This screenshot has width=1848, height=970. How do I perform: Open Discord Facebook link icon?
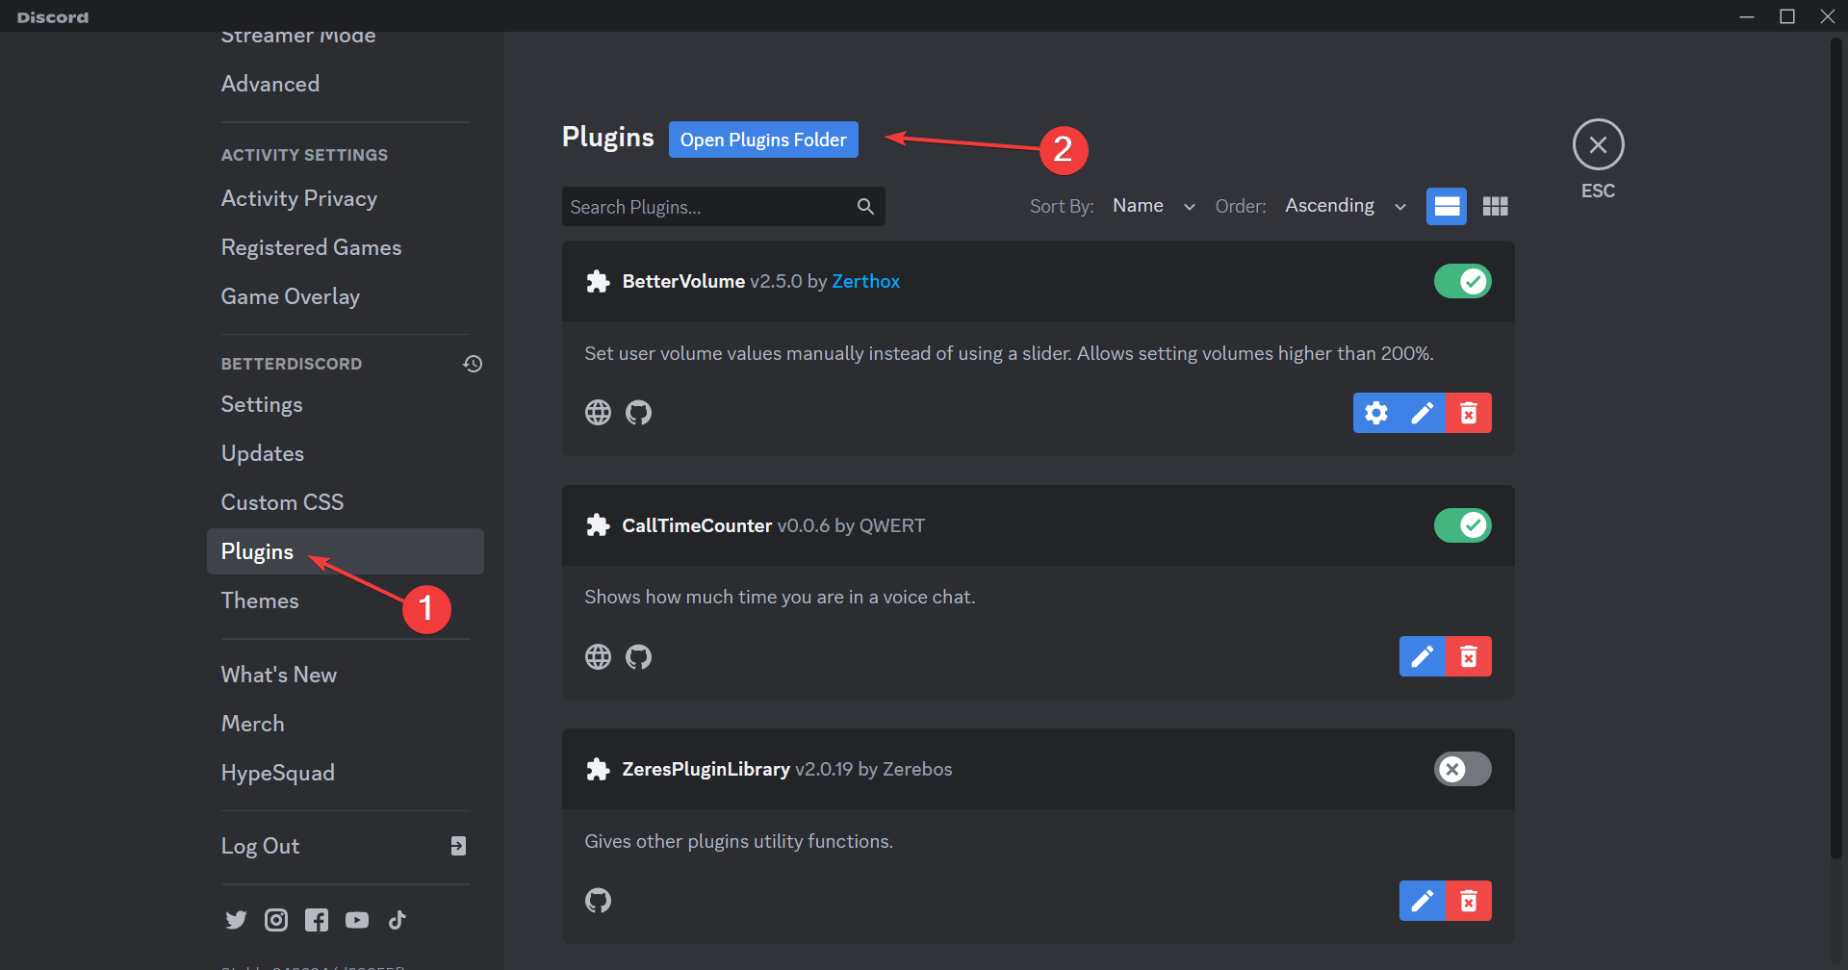317,920
